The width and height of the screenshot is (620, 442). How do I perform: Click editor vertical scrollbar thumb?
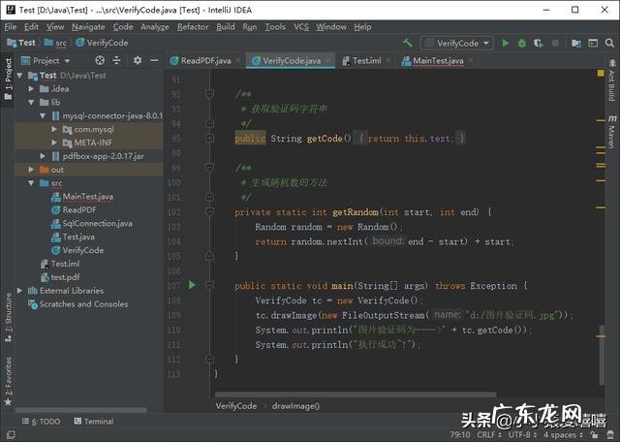[601, 355]
